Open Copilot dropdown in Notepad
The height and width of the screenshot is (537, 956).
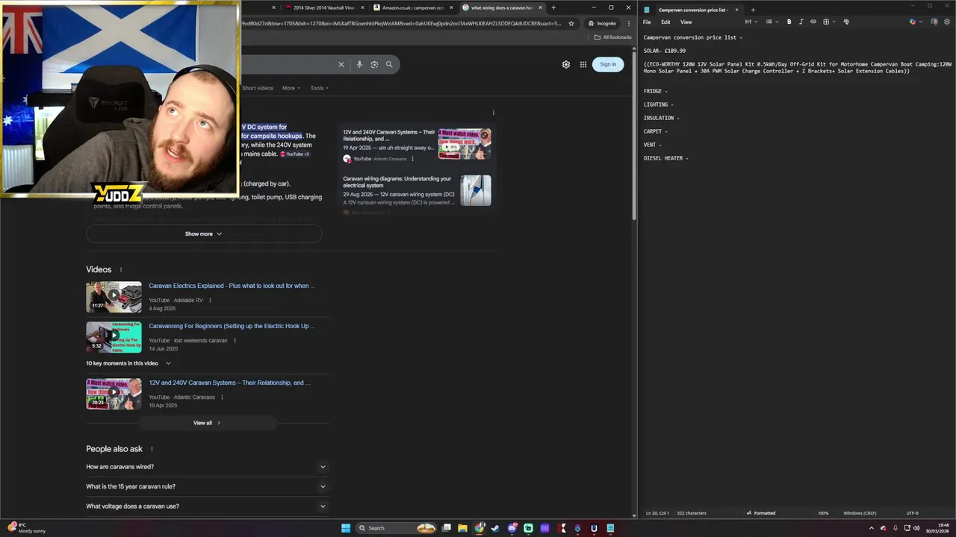(915, 22)
